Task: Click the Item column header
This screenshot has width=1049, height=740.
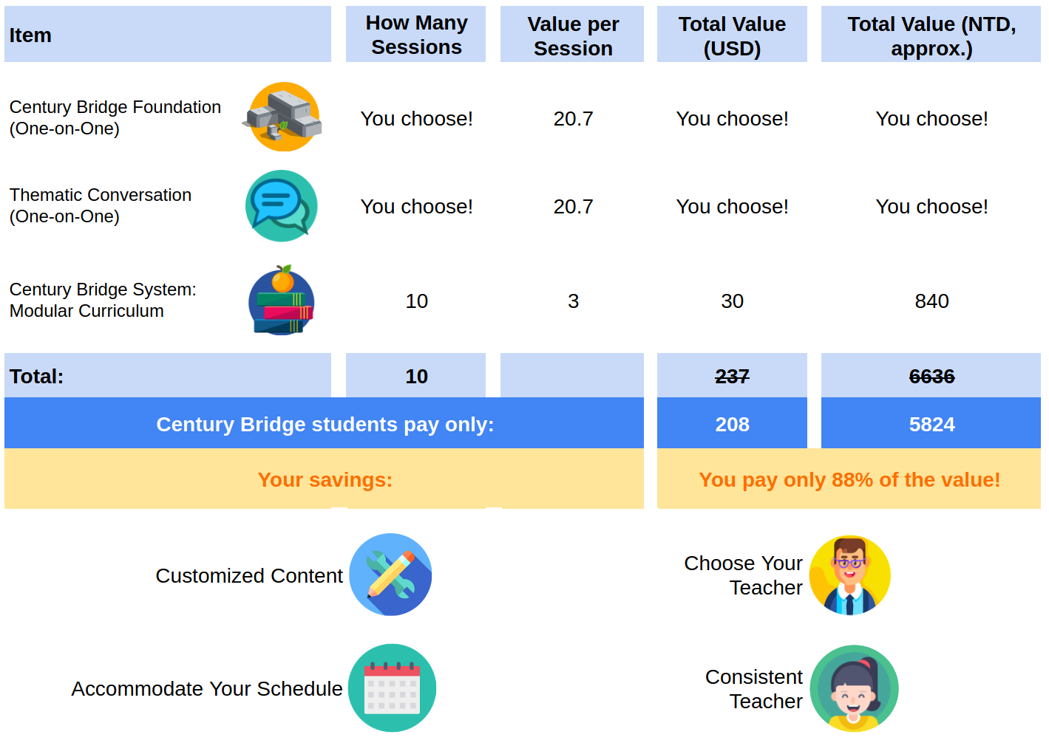Action: [168, 35]
